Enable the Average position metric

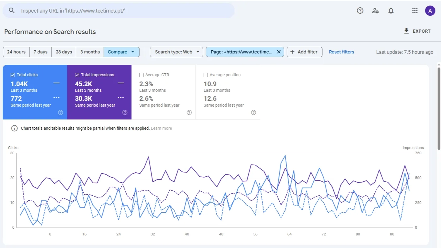click(206, 75)
